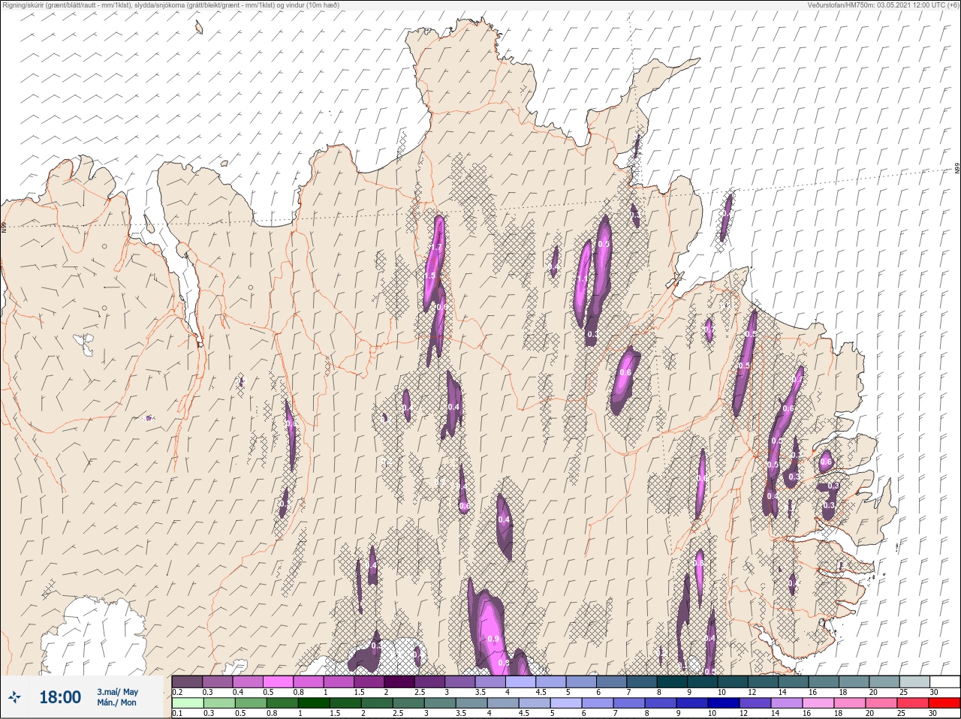Select the upper-row teal swatch between 9 and 10
The width and height of the screenshot is (961, 719).
tap(703, 681)
